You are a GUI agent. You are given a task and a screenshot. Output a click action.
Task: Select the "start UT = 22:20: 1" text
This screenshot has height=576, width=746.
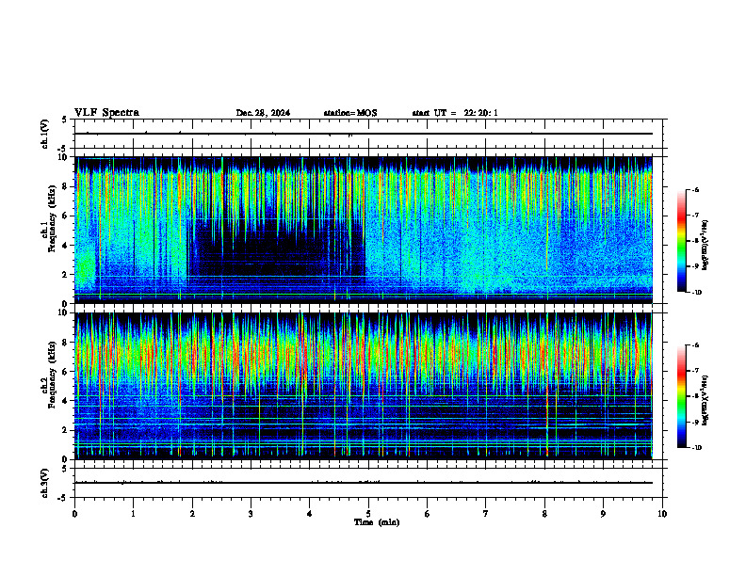click(455, 113)
